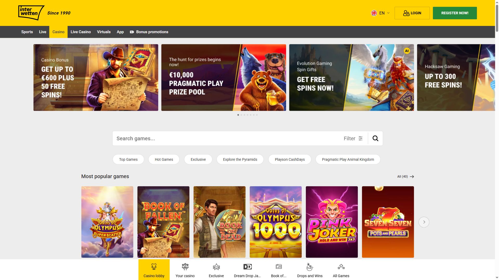Launch the Pink Joker game

pos(332,222)
